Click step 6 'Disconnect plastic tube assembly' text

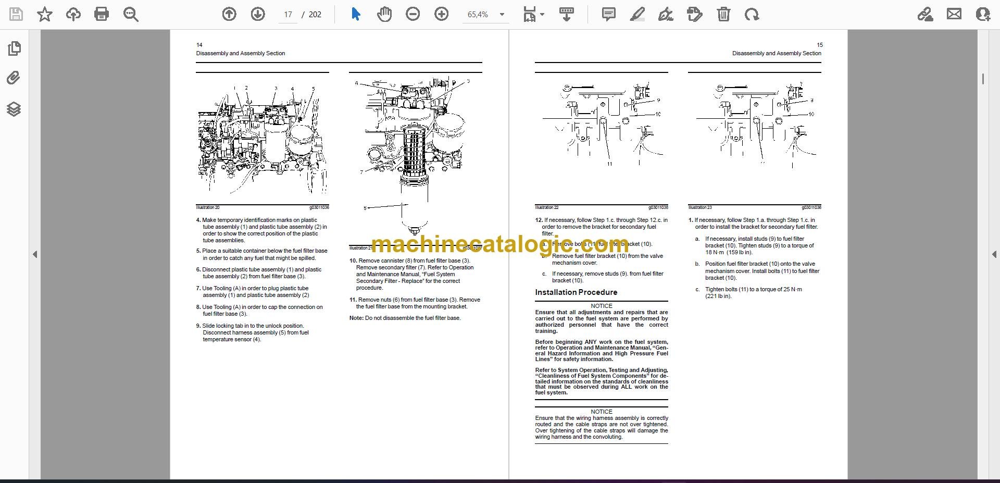coord(259,273)
